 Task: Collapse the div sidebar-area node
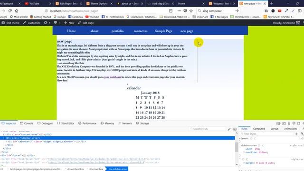point(3,138)
